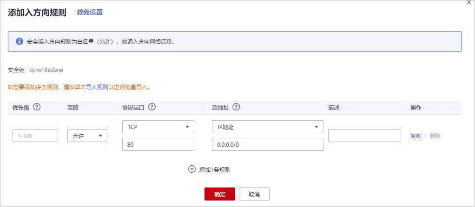The width and height of the screenshot is (475, 207).
Task: Open the 允许 policy dropdown
Action: [87, 136]
